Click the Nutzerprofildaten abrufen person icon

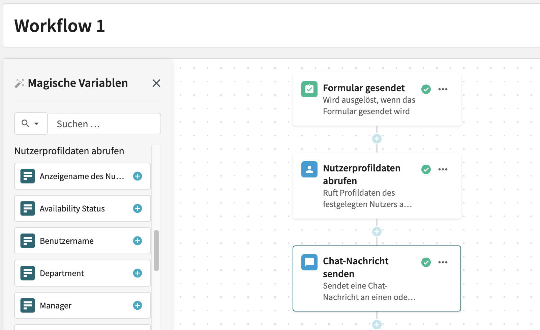tap(309, 169)
